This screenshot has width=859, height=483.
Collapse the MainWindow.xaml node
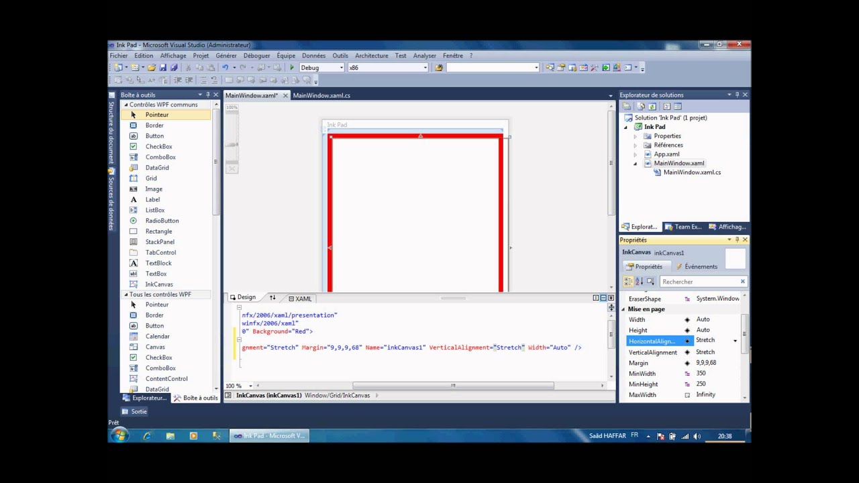[x=635, y=164]
